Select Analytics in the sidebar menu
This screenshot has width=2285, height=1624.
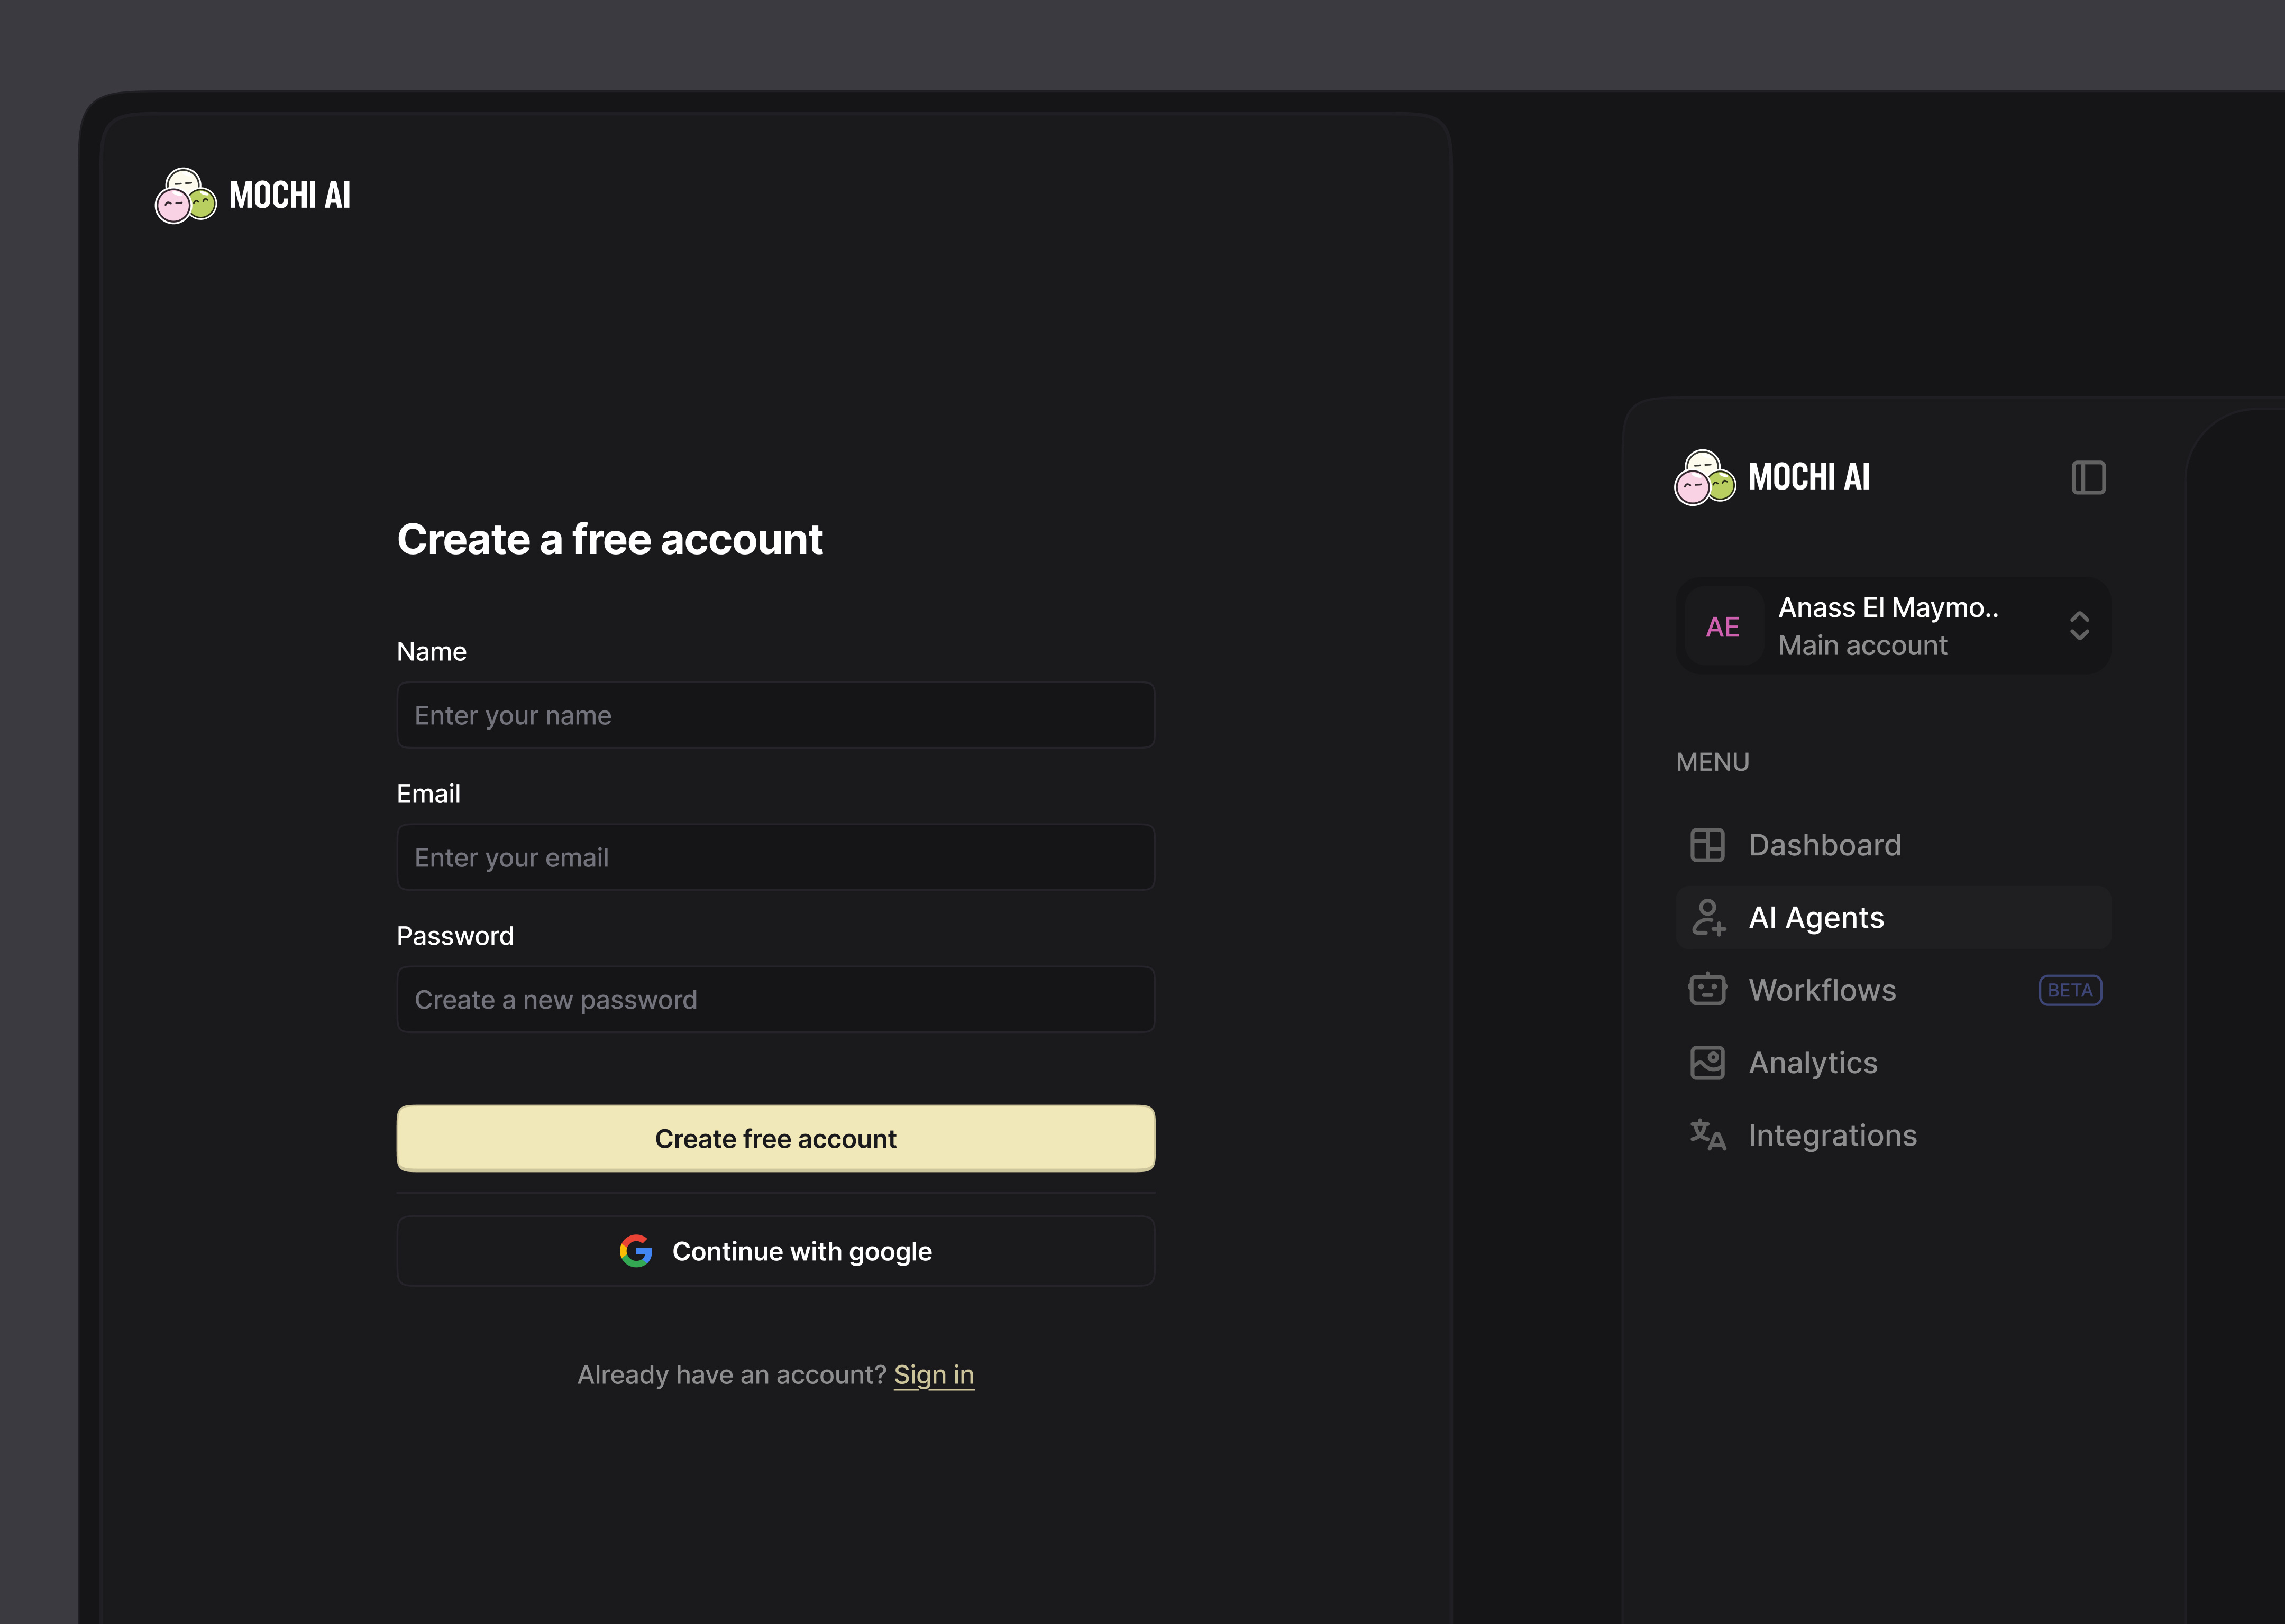click(1812, 1063)
